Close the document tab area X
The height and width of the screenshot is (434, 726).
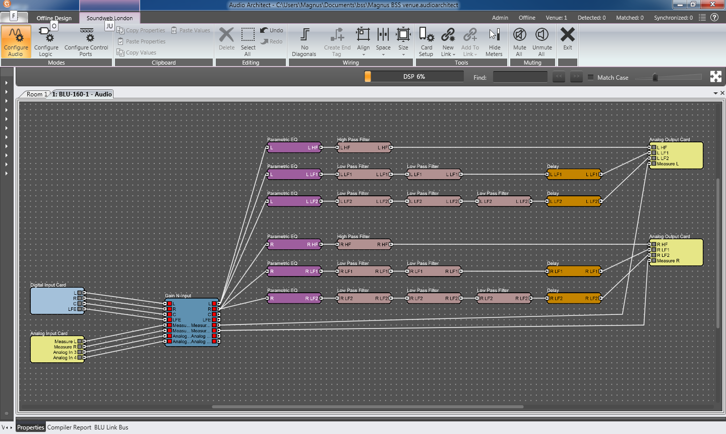722,93
